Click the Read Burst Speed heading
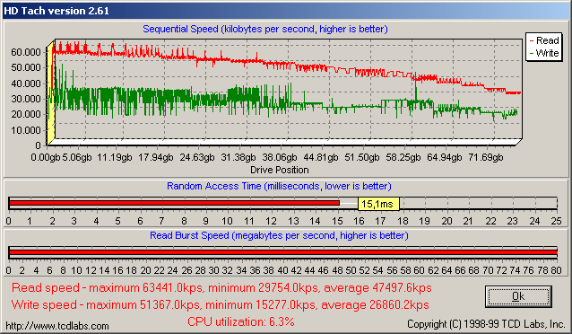 point(279,235)
